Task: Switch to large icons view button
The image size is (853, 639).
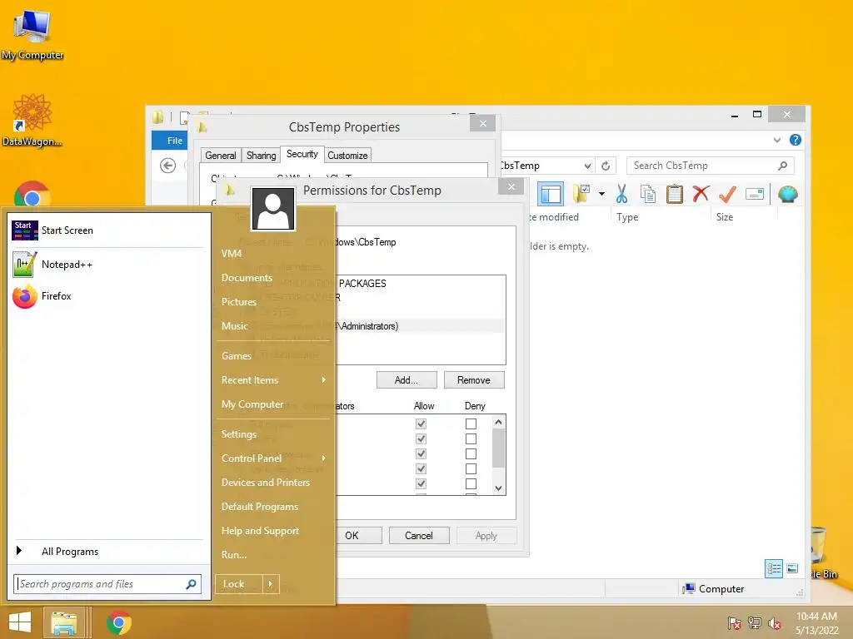Action: click(792, 568)
